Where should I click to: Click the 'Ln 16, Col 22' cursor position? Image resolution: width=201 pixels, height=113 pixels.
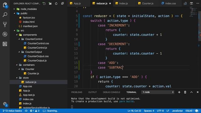click(x=134, y=111)
